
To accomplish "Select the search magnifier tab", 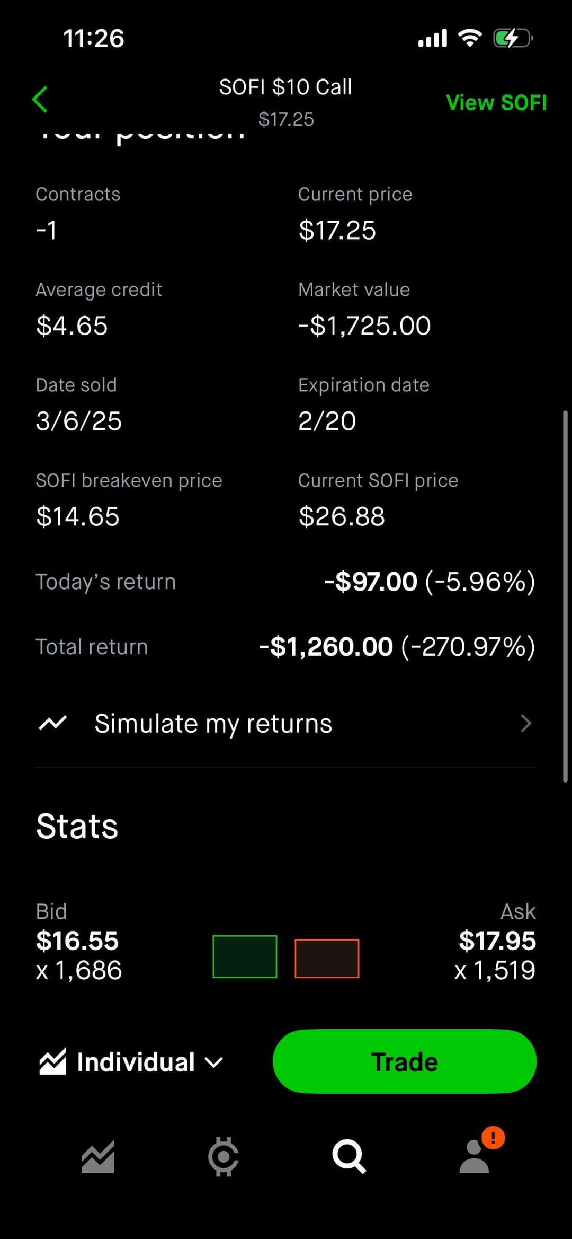I will click(348, 1156).
